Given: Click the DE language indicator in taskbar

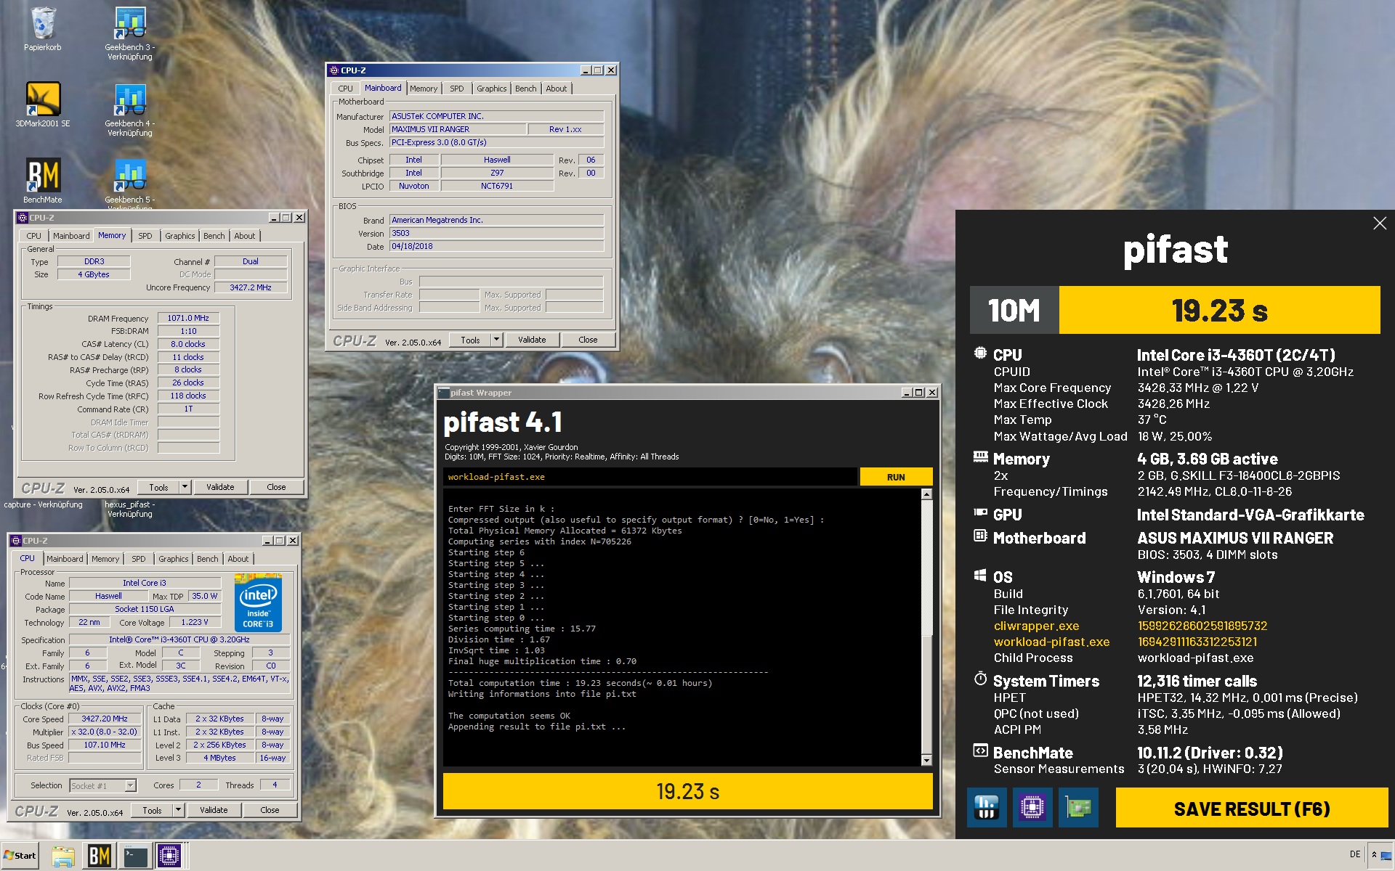Looking at the screenshot, I should point(1354,854).
